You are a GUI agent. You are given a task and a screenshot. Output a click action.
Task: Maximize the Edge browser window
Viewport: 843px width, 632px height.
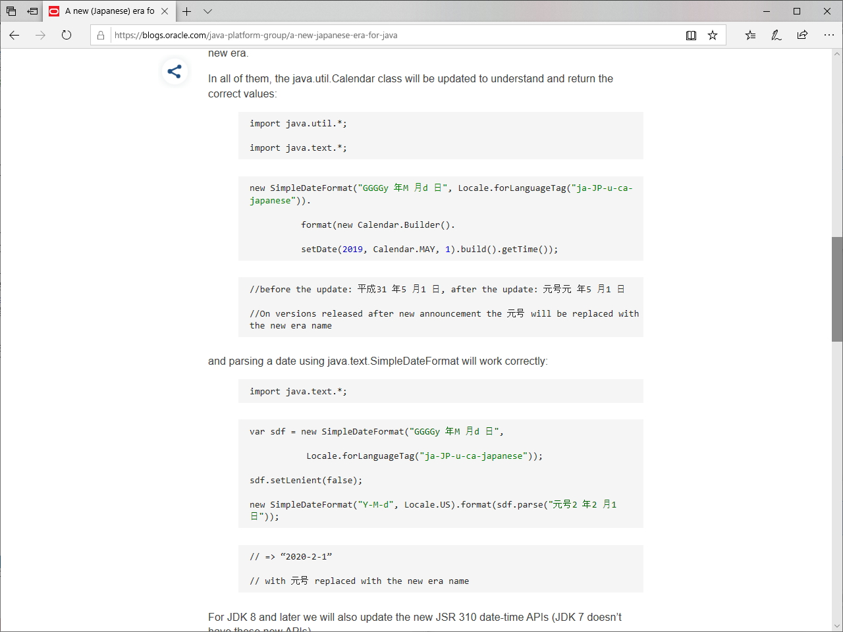[x=797, y=11]
